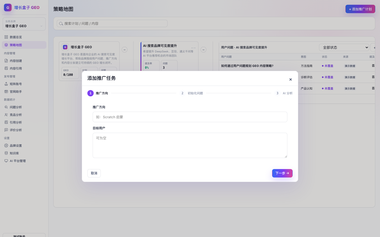Viewport: 380px width, 237px height.
Task: Open 内容引用 in the sidebar
Action: pyautogui.click(x=24, y=68)
